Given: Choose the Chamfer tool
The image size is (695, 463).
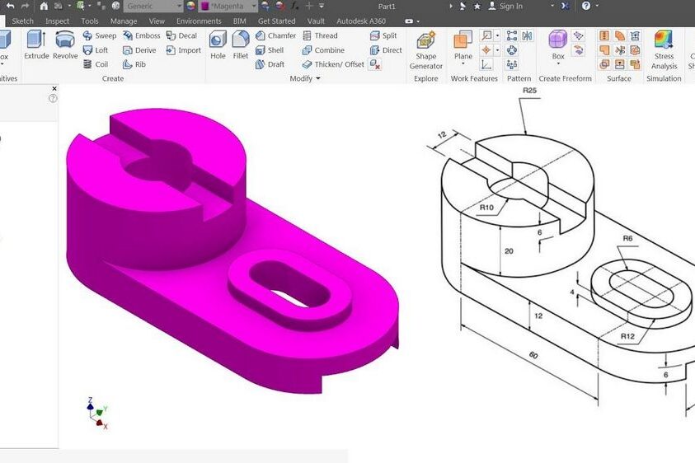Looking at the screenshot, I should coord(275,36).
